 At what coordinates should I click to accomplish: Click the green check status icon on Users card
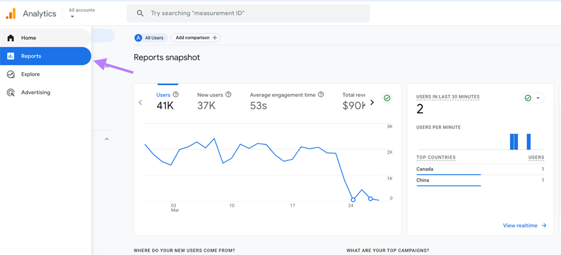386,98
